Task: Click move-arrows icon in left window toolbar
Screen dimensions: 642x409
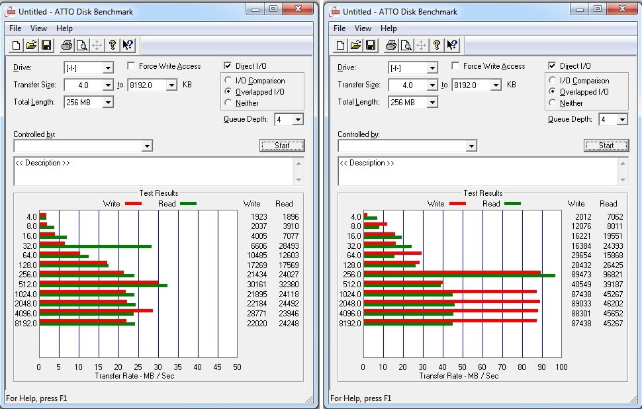Action: [97, 45]
